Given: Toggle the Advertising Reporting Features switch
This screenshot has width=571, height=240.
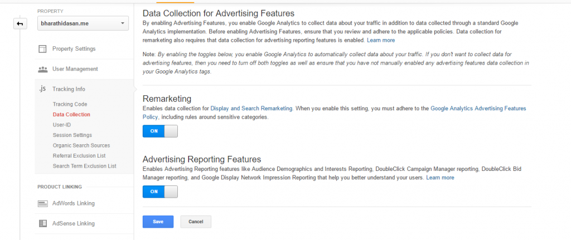Looking at the screenshot, I should [x=160, y=192].
